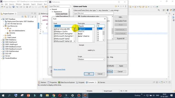Open the Source menu
This screenshot has width=175, height=98.
(11, 4)
